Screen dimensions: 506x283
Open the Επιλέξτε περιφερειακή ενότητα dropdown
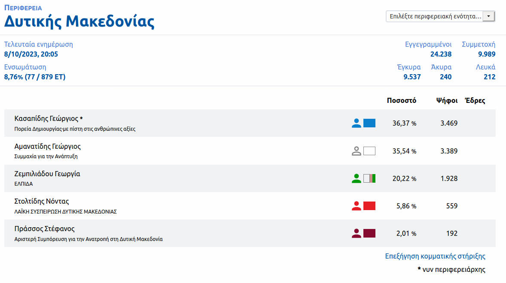click(435, 16)
